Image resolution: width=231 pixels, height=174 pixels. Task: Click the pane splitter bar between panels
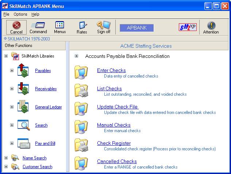pyautogui.click(x=68, y=107)
